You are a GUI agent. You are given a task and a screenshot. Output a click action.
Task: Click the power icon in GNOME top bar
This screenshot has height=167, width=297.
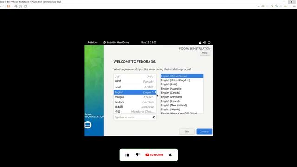coord(209,42)
